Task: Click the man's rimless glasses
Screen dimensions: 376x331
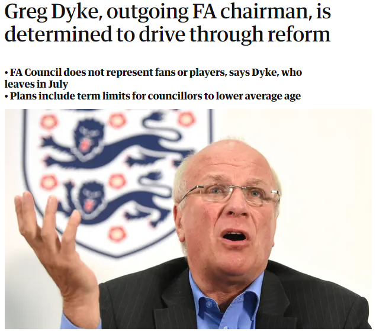Action: 232,194
